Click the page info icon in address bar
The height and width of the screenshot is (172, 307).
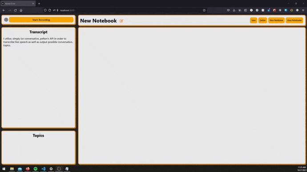pos(50,10)
